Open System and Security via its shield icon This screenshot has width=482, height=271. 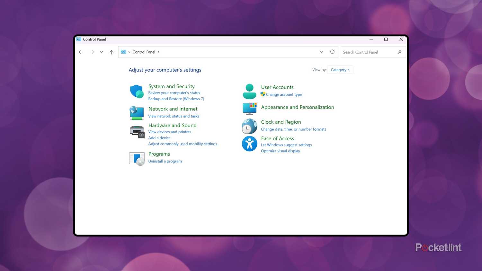137,91
